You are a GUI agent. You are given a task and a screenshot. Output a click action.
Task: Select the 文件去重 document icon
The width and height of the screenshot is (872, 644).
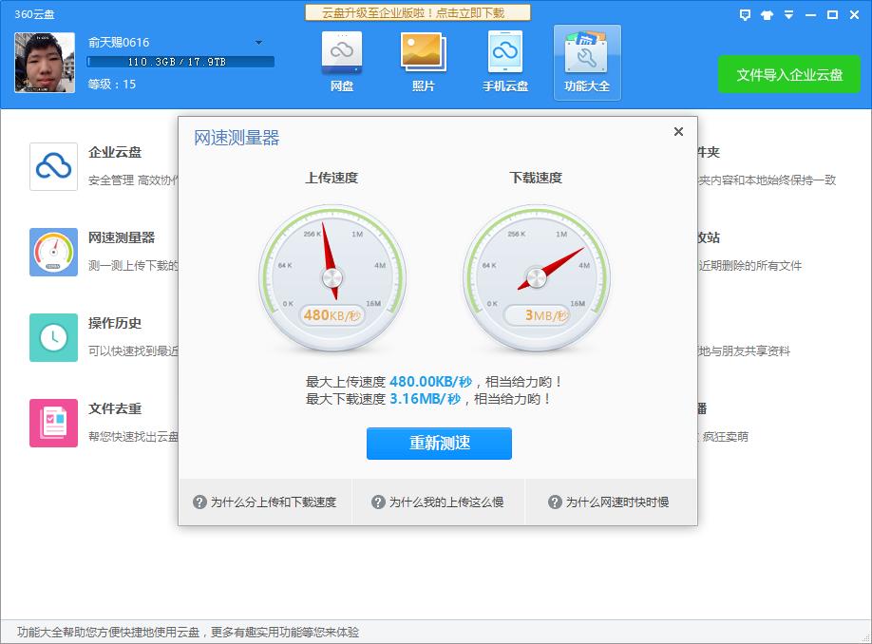coord(53,423)
